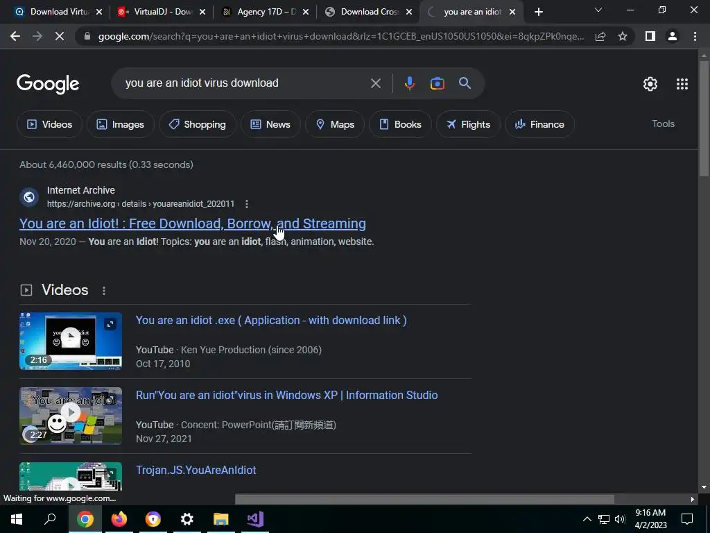This screenshot has width=710, height=533.
Task: View site lock info in address bar
Action: pos(87,36)
